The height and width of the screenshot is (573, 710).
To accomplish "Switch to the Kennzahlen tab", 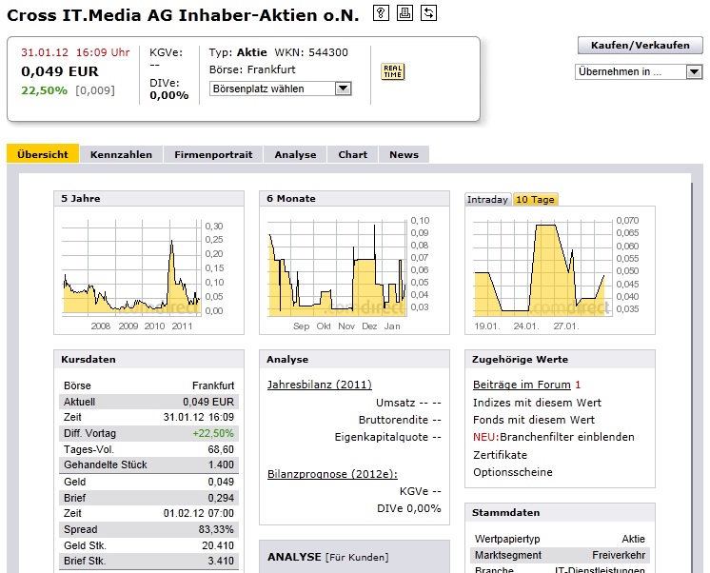I will tap(121, 154).
